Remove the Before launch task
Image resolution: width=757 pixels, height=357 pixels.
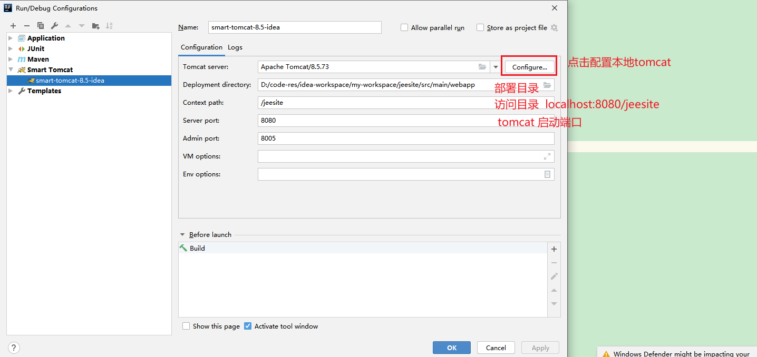(554, 263)
